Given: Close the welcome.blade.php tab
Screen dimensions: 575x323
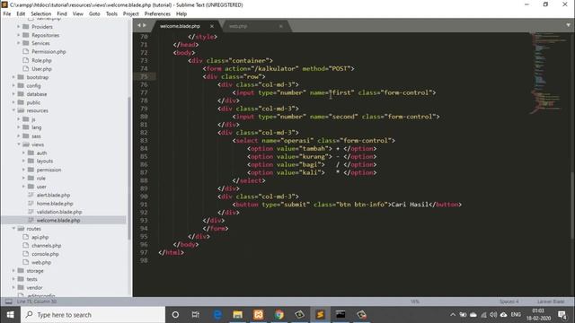Looking at the screenshot, I should tap(212, 26).
